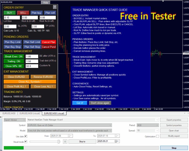Click Plan Buy Limit
The height and width of the screenshot is (151, 189).
13,42
